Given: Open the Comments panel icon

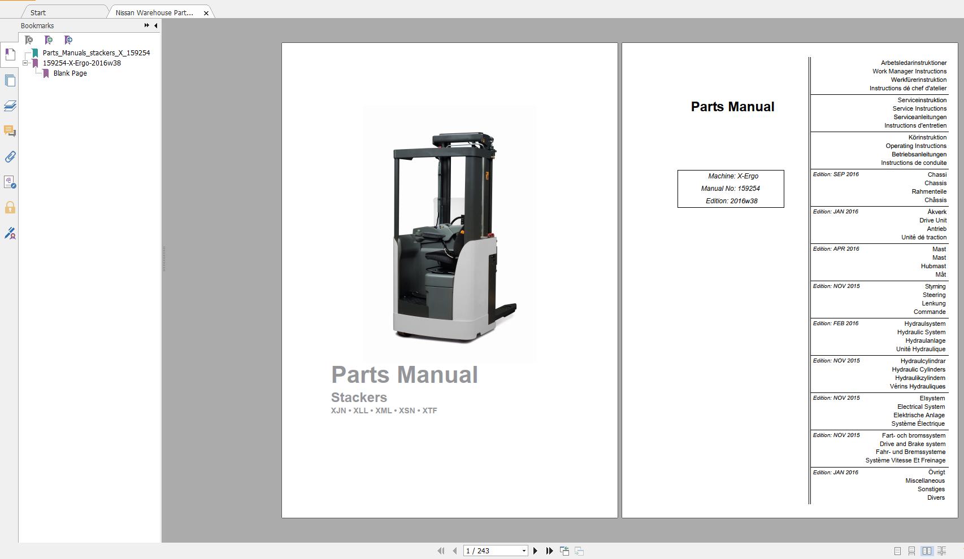Looking at the screenshot, I should click(10, 132).
